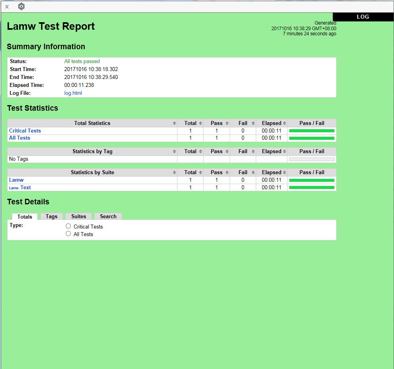Viewport: 394px width, 369px height.
Task: Open the log.html link
Action: coord(73,93)
